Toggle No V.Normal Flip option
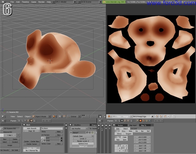This screenshot has height=154, width=196. pyautogui.click(x=32, y=150)
